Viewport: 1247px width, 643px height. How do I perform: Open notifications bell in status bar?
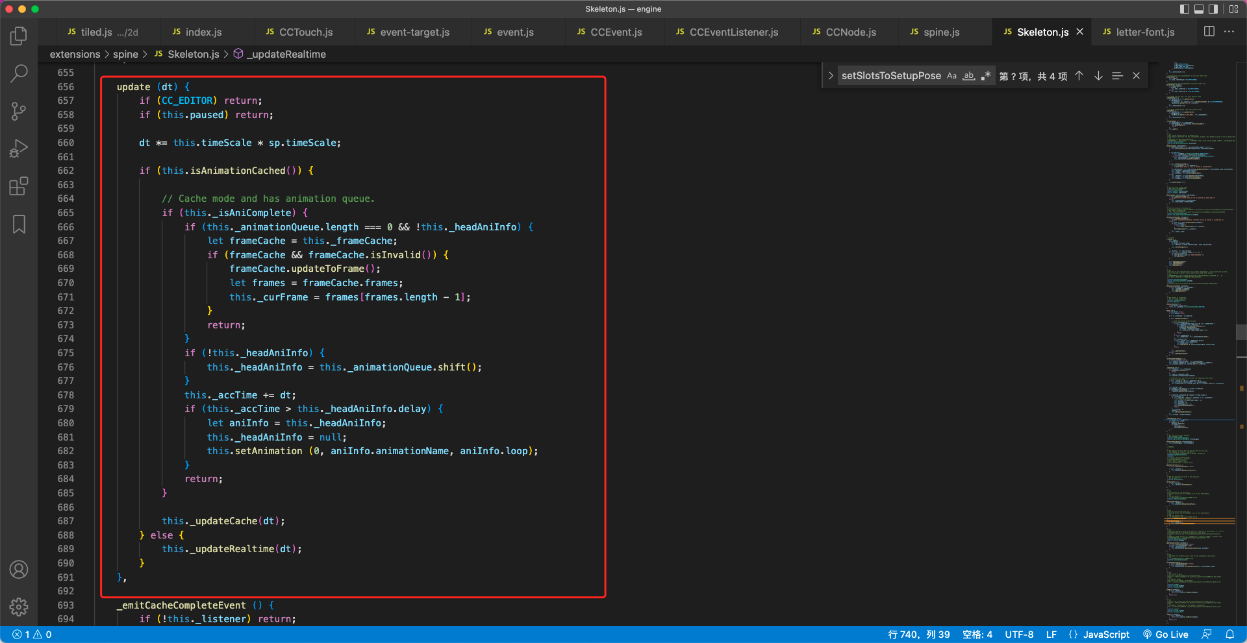tap(1229, 635)
